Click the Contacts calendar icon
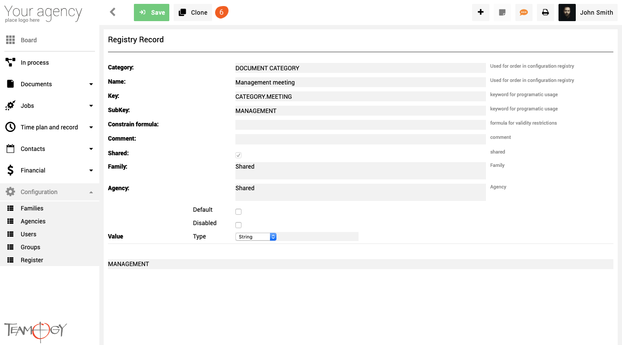The image size is (622, 345). tap(10, 149)
